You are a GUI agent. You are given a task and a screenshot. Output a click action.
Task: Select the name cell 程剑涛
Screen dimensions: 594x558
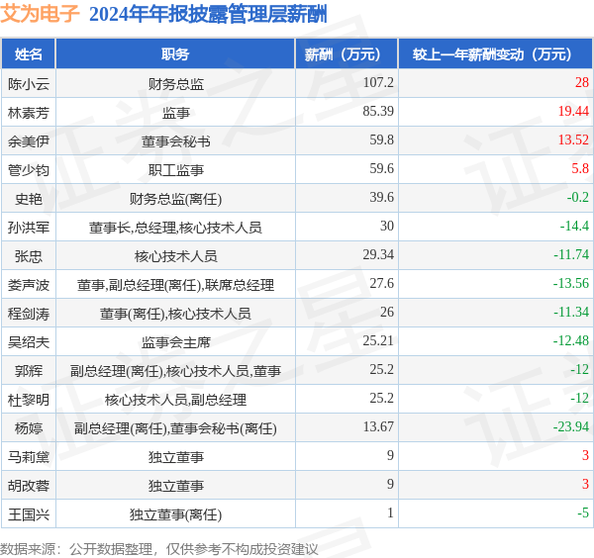pos(29,314)
